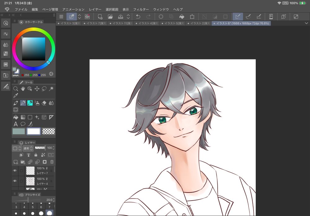Toggle Set as reference layer lighthouse icon
Screen dimensions: 310x216
(29, 155)
